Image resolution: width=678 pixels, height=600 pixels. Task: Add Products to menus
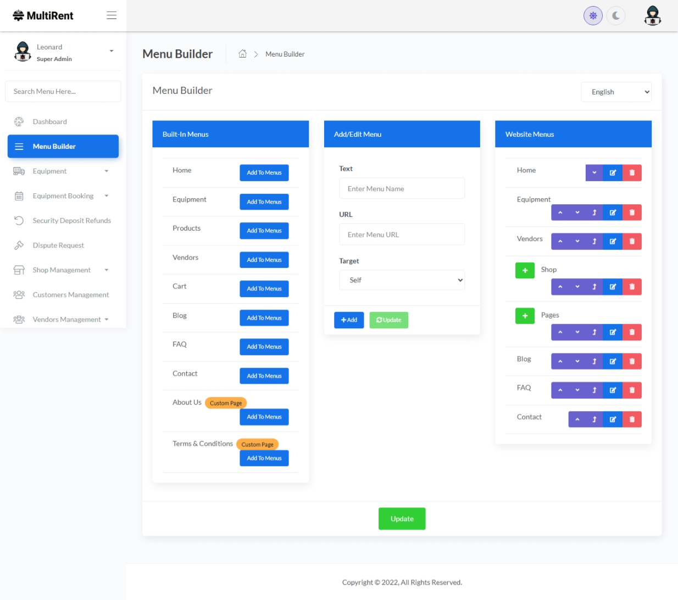[x=264, y=231]
